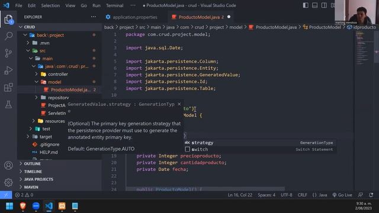Open the Search view icon
Image resolution: width=379 pixels, height=213 pixels.
click(8, 36)
